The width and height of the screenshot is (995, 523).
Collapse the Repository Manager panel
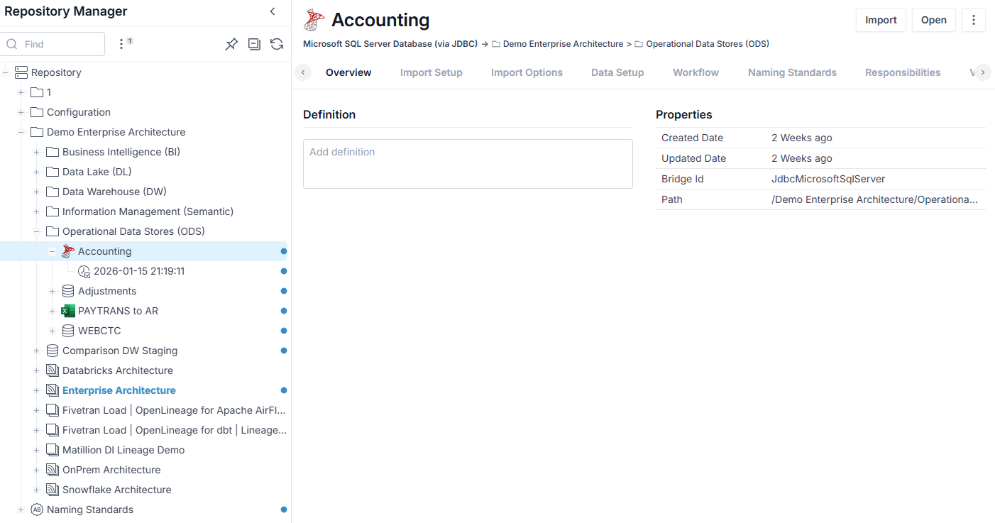point(273,11)
